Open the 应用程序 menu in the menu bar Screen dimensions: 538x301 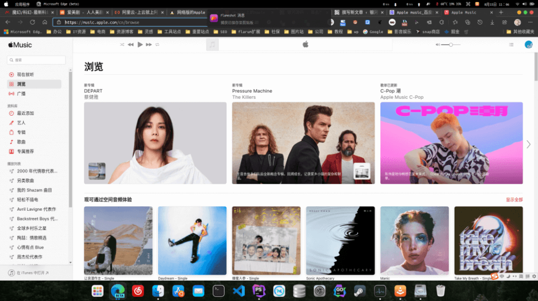pyautogui.click(x=22, y=4)
